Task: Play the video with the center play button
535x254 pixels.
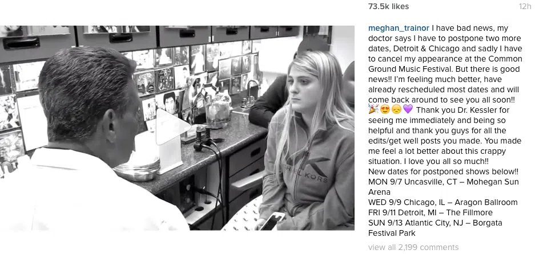Action: (x=172, y=126)
